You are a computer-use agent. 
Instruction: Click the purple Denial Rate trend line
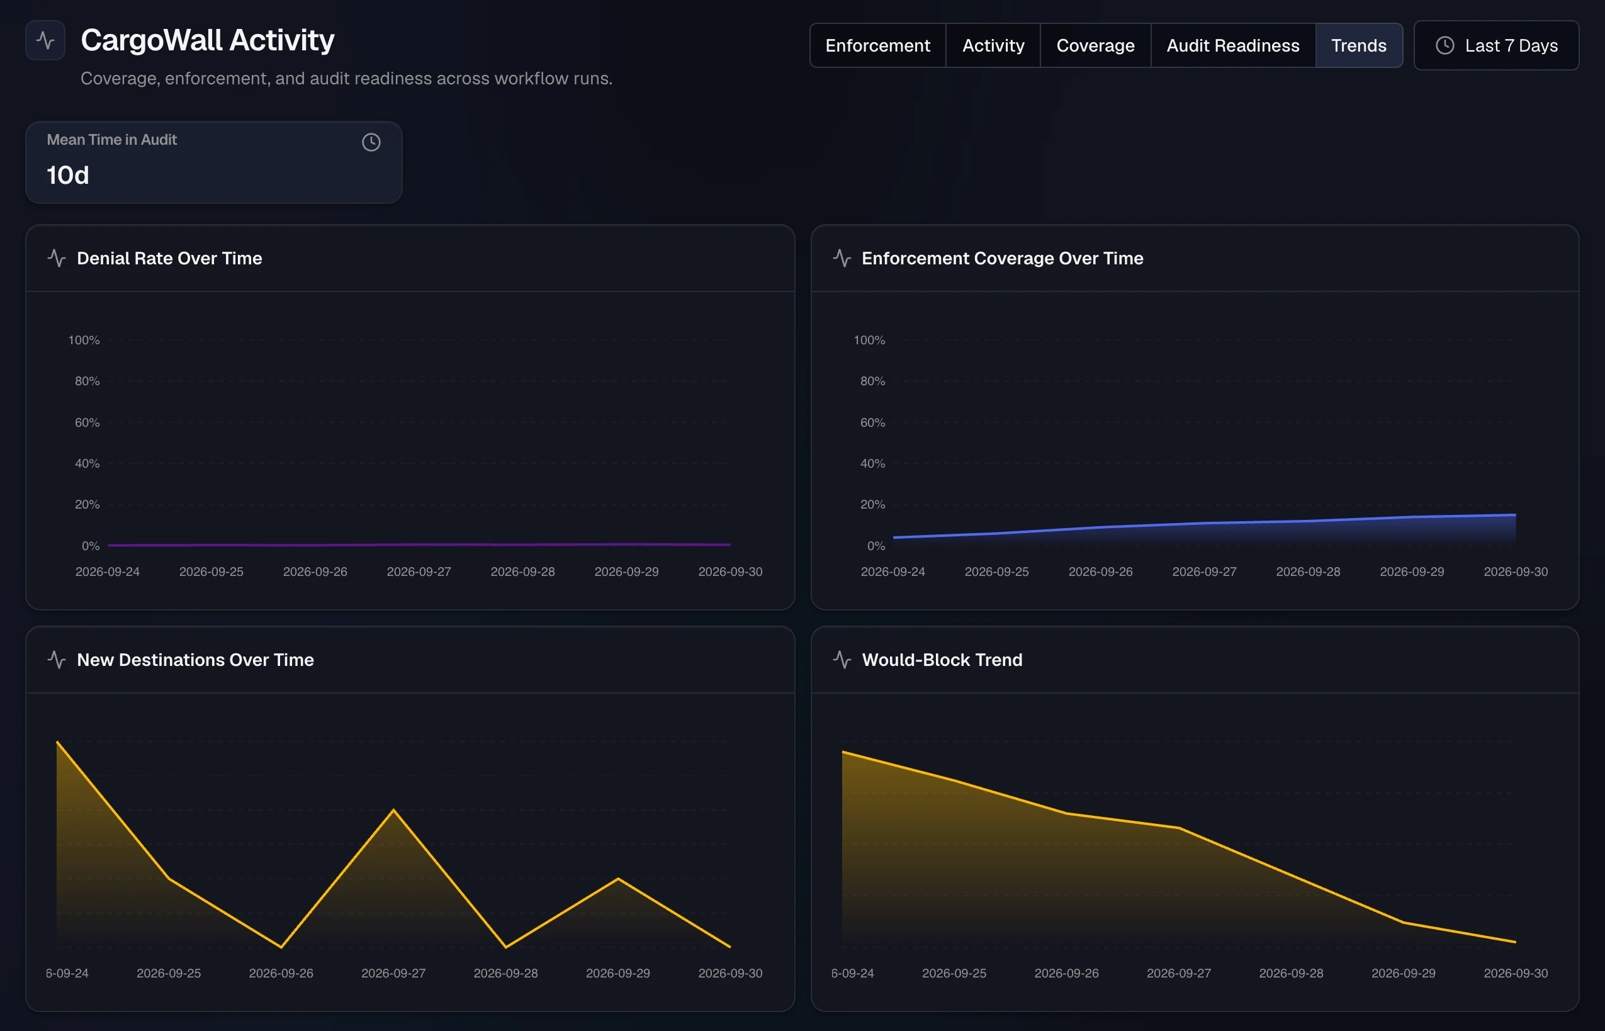point(419,544)
